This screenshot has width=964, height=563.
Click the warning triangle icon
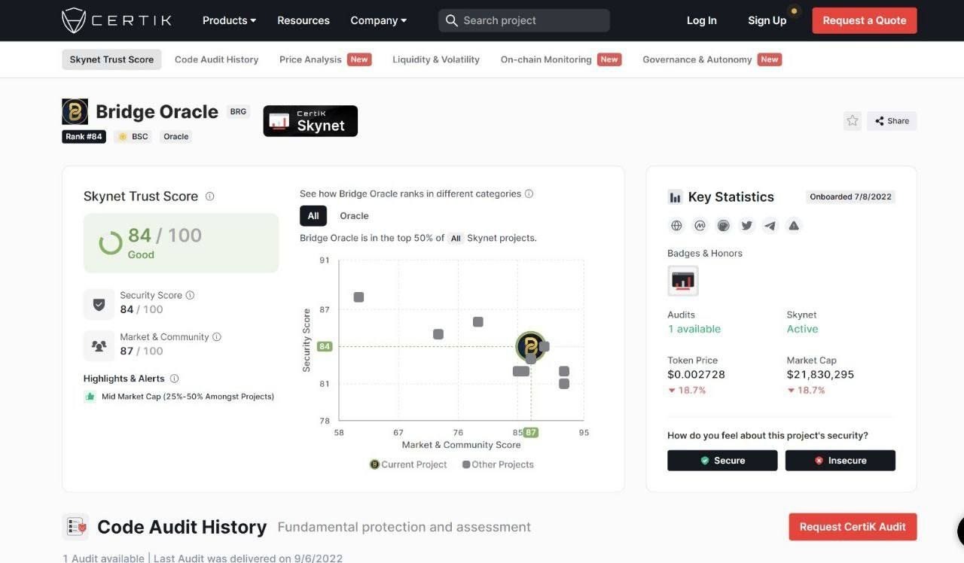793,225
